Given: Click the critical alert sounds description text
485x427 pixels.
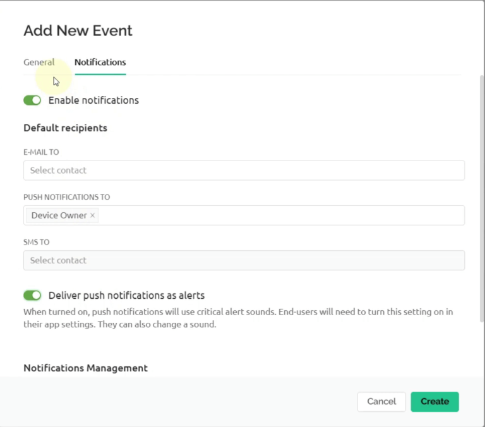Looking at the screenshot, I should 238,318.
